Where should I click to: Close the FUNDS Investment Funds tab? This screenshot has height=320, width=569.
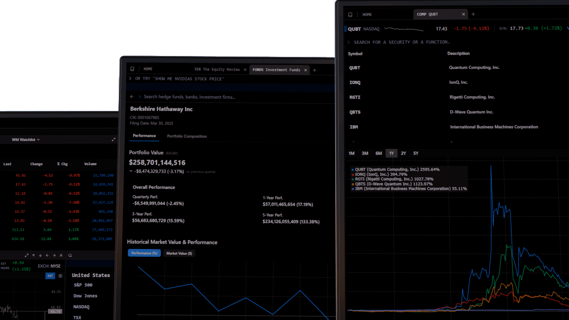(306, 70)
